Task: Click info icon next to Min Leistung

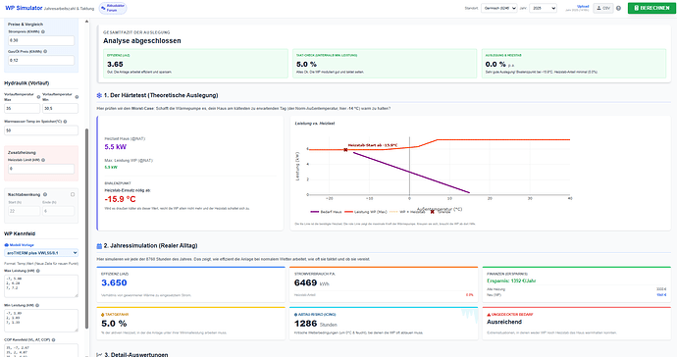Action: (x=37, y=306)
